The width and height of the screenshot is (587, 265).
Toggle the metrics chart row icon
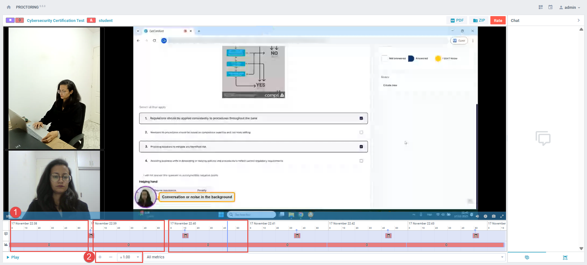pyautogui.click(x=6, y=245)
